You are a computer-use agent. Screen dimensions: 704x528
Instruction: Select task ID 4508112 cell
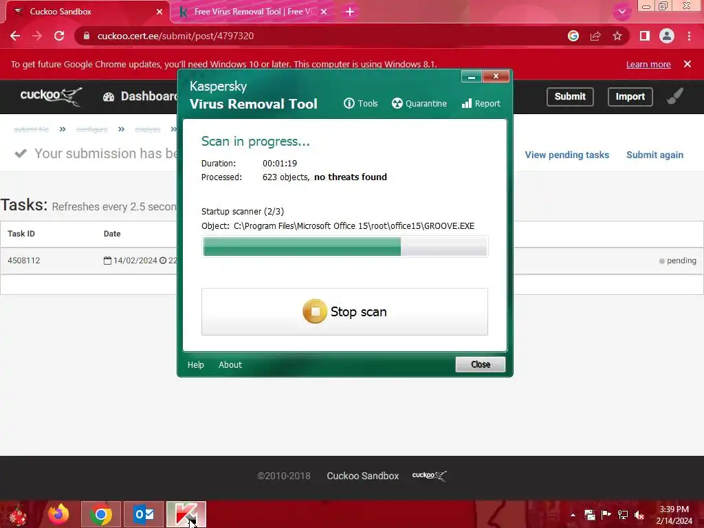pos(24,261)
